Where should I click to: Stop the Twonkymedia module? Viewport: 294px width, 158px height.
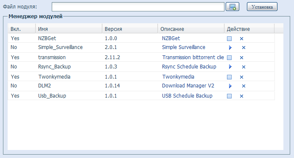point(229,77)
